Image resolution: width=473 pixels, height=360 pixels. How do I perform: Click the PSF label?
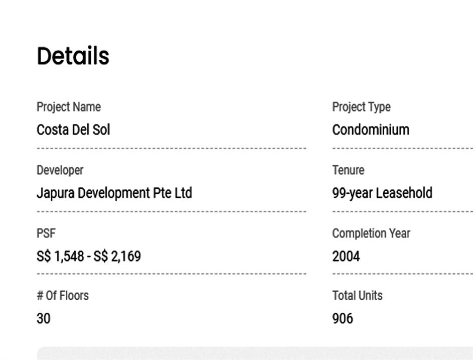46,233
